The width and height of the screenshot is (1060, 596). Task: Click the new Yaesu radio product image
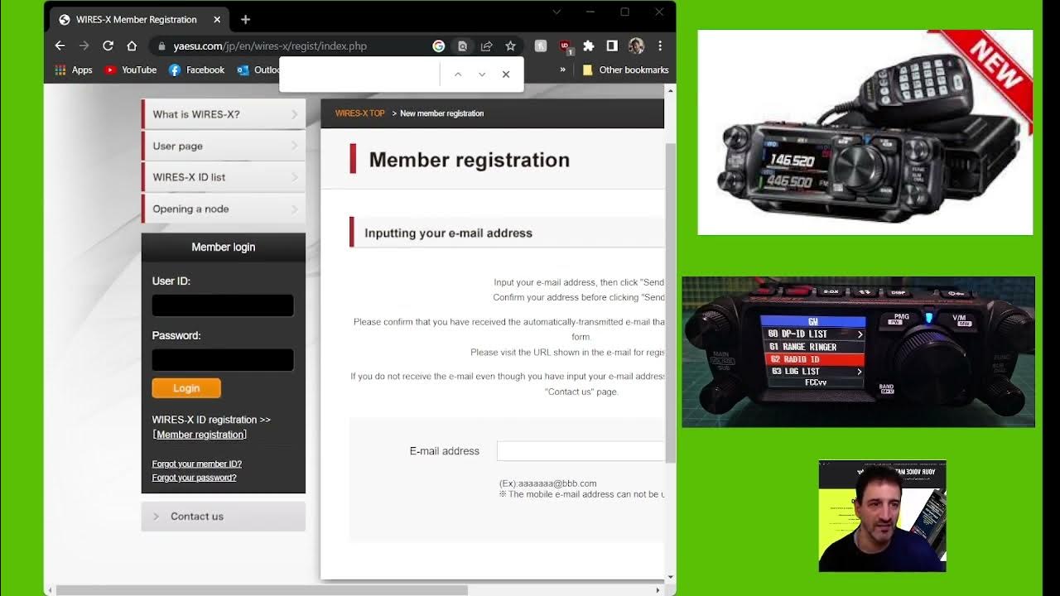coord(865,132)
